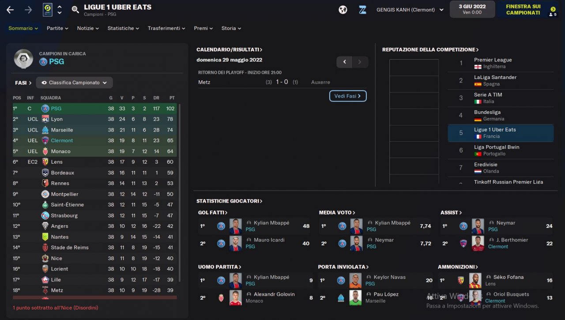Expand the Porta Inviolata stats
The width and height of the screenshot is (565, 320).
click(x=343, y=267)
